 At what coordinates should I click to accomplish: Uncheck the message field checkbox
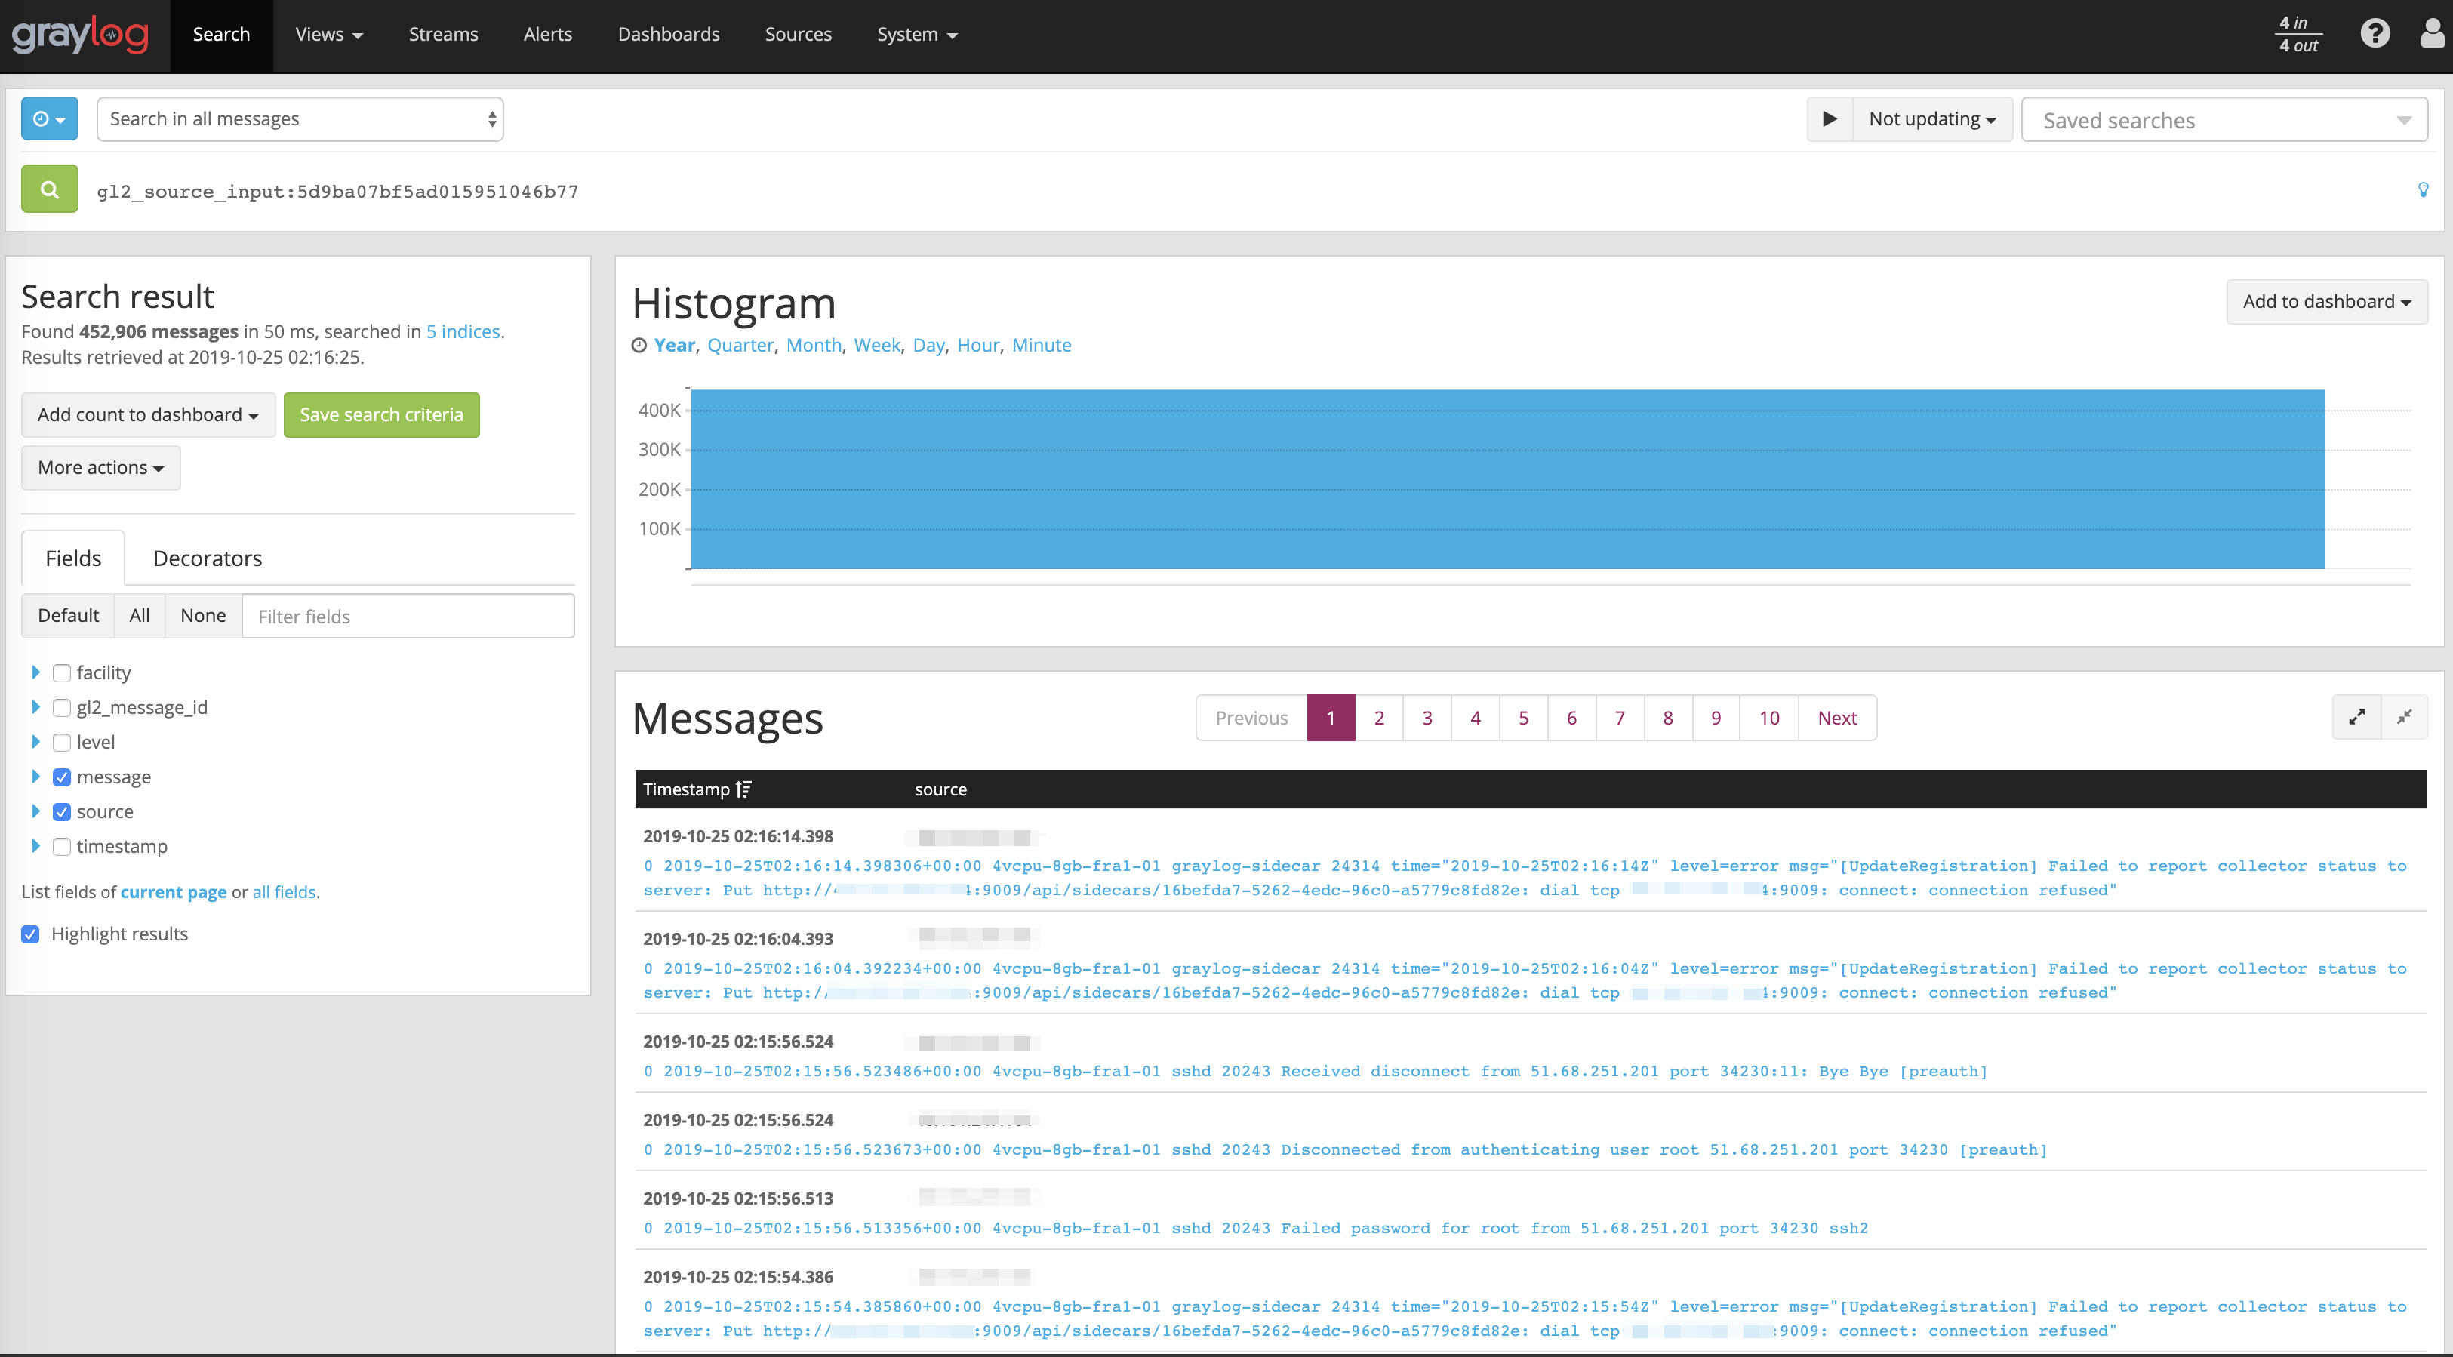[x=62, y=777]
